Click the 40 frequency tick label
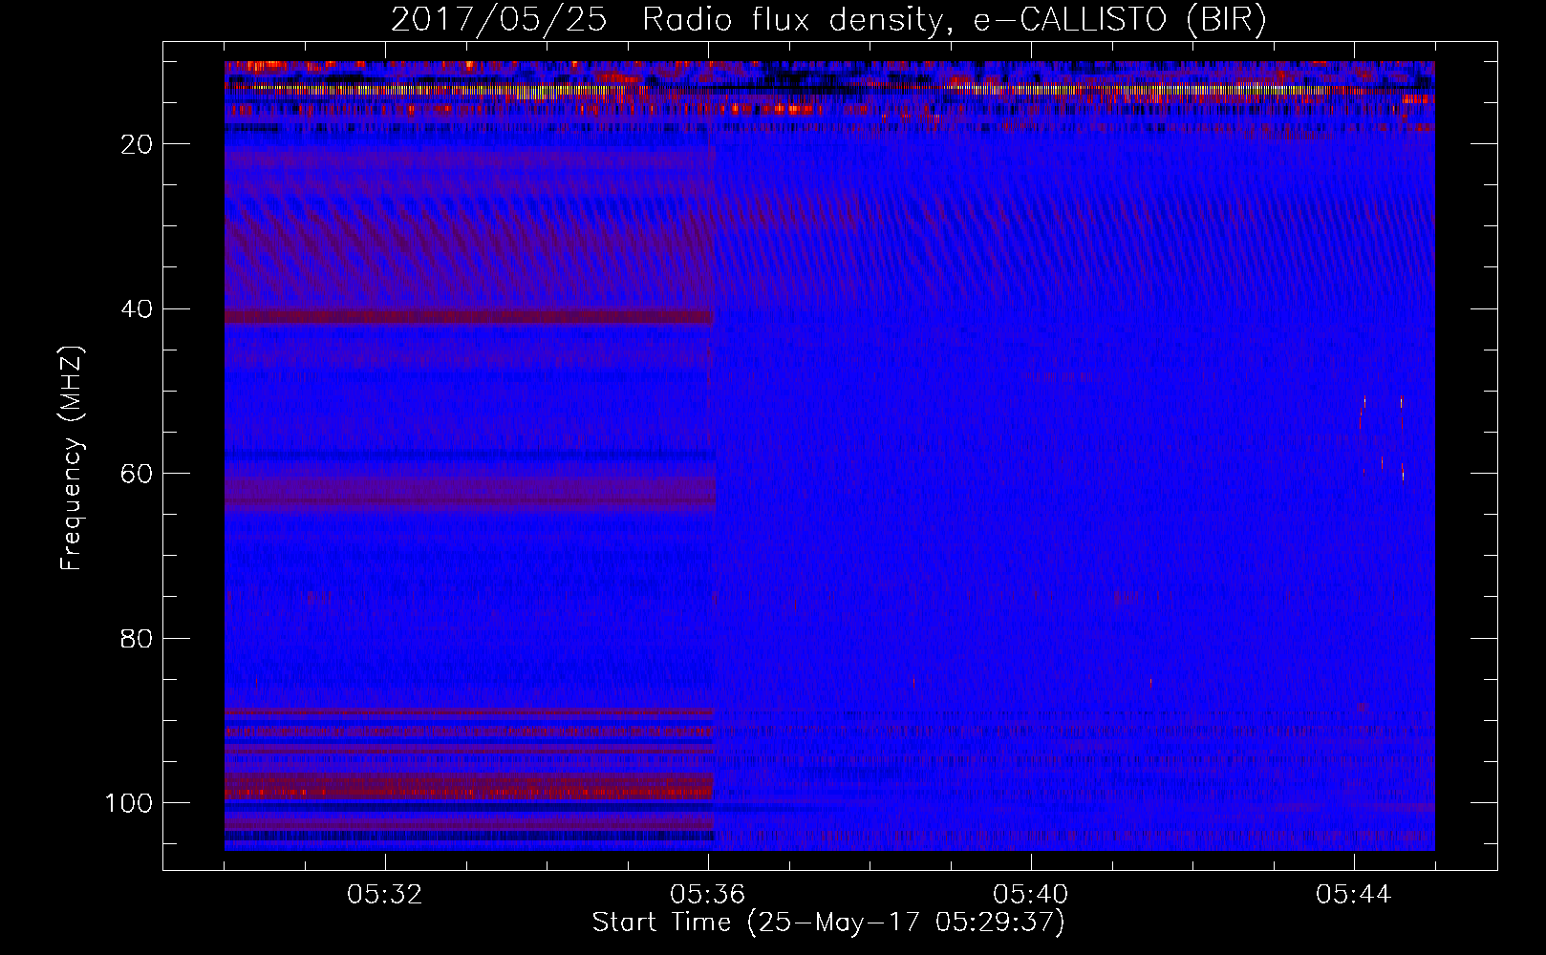This screenshot has width=1546, height=955. pyautogui.click(x=137, y=309)
